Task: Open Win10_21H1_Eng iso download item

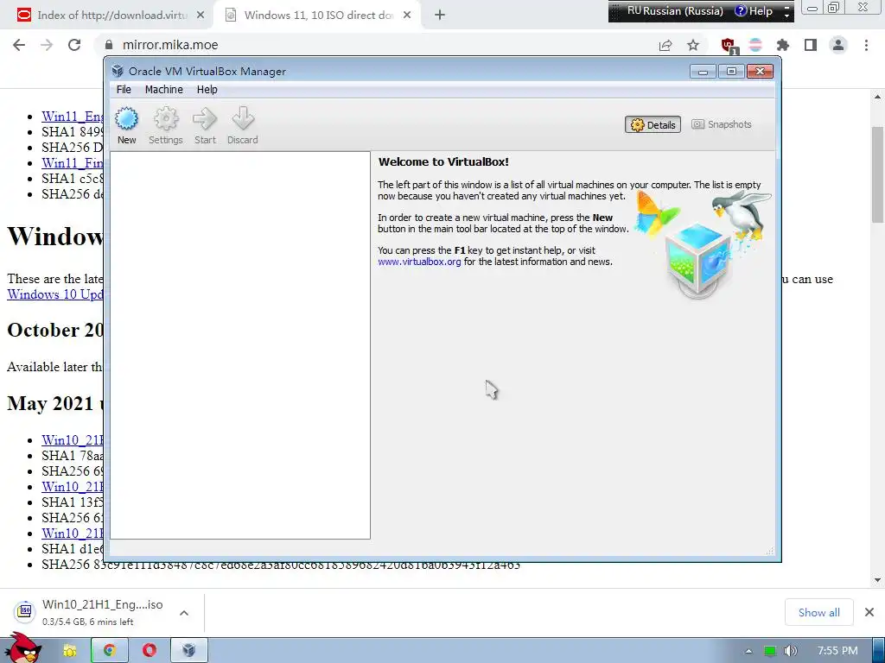Action: click(x=90, y=612)
